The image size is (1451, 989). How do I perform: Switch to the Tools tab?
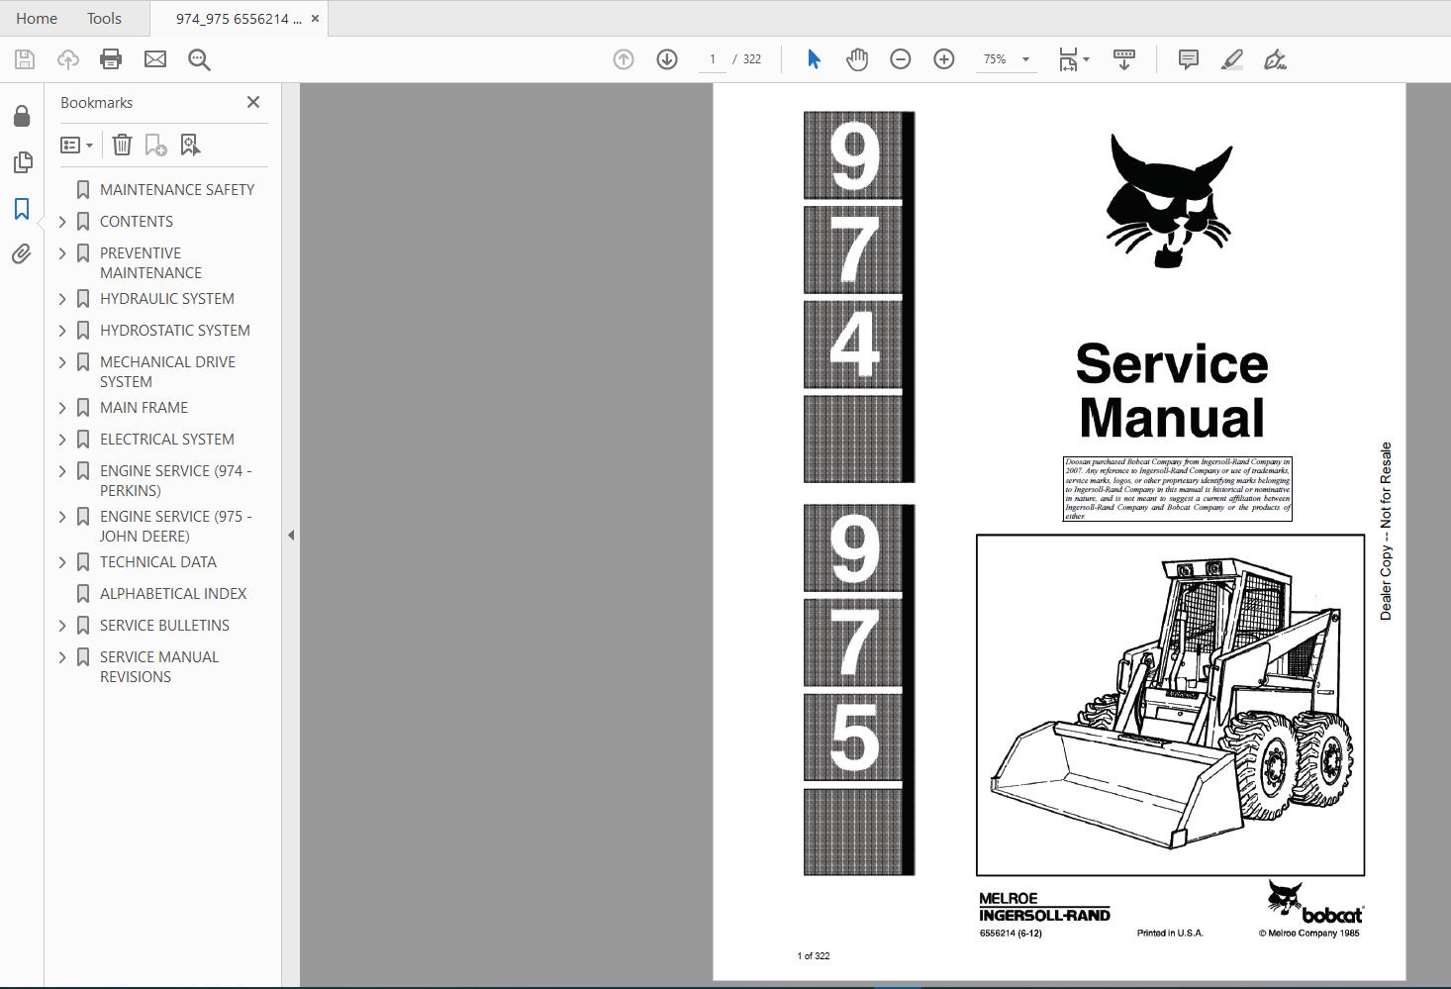104,18
